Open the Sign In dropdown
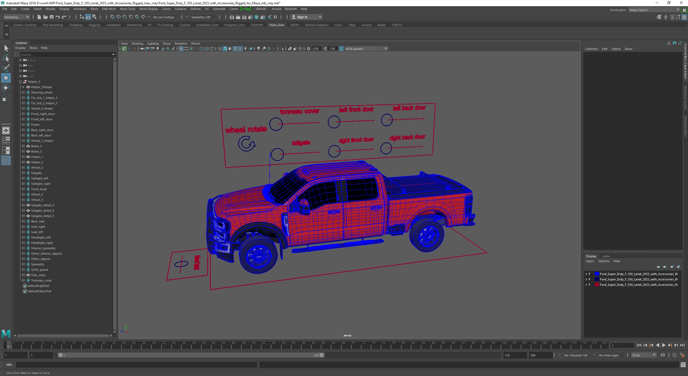This screenshot has width=688, height=376. point(307,17)
